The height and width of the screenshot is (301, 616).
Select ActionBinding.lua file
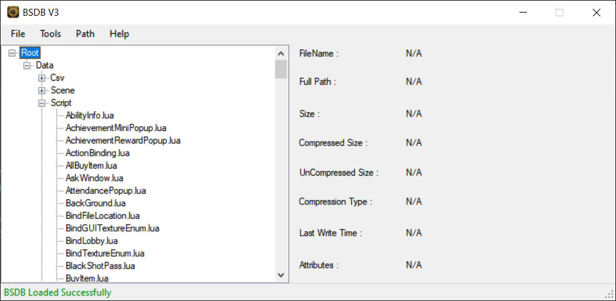pos(97,153)
